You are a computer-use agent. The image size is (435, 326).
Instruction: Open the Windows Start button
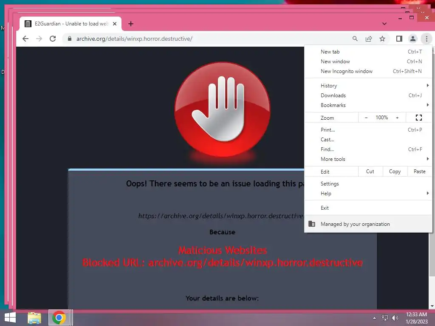(x=10, y=318)
